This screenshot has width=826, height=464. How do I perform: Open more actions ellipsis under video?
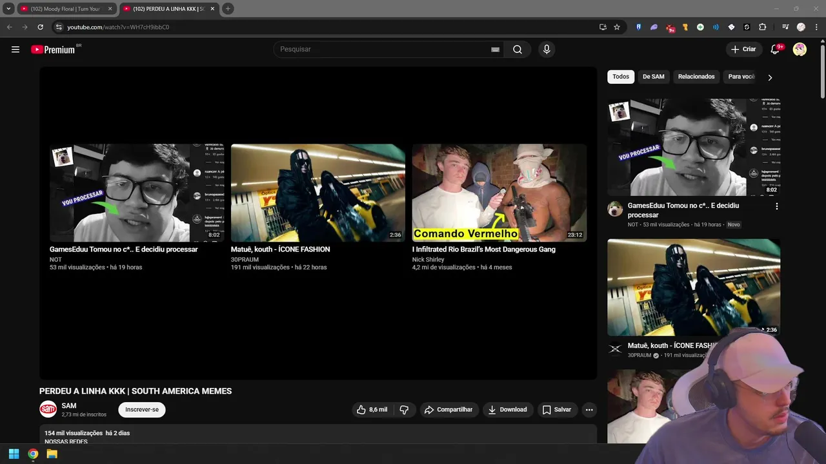click(589, 410)
